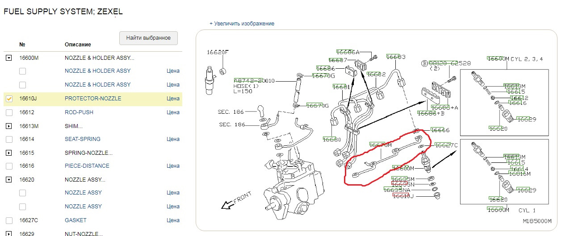
Task: Select label 16616 in the CYL 2,3,4 box
Action: click(517, 103)
